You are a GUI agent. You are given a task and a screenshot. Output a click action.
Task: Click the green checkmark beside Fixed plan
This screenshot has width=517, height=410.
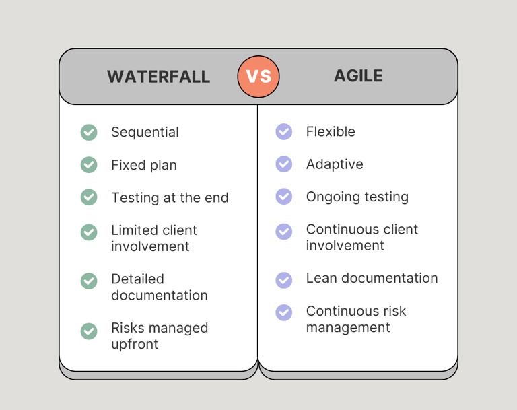(89, 164)
